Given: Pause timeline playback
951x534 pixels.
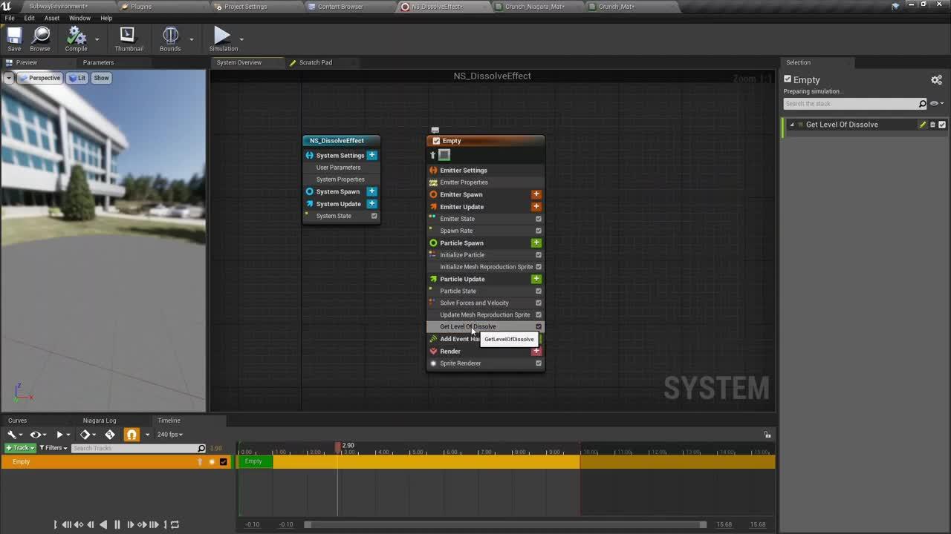Looking at the screenshot, I should [117, 524].
